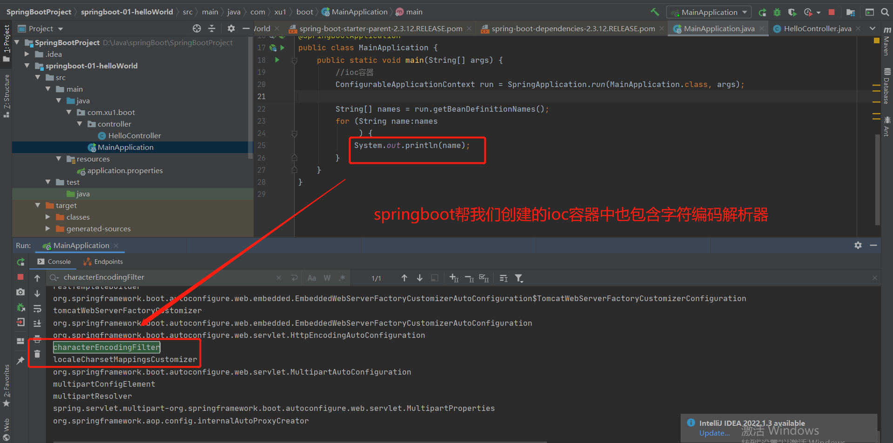Open spring-boot-dependencies pom tab
This screenshot has height=443, width=893.
(573, 29)
